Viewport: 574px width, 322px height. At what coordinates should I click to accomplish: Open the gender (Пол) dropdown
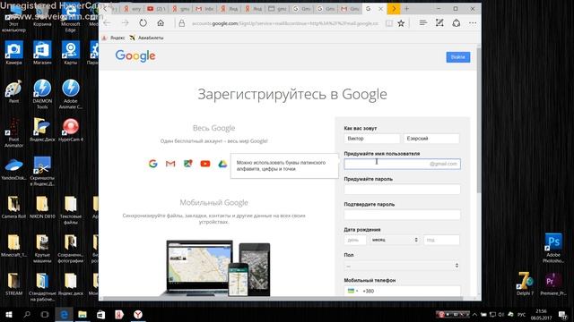click(402, 266)
